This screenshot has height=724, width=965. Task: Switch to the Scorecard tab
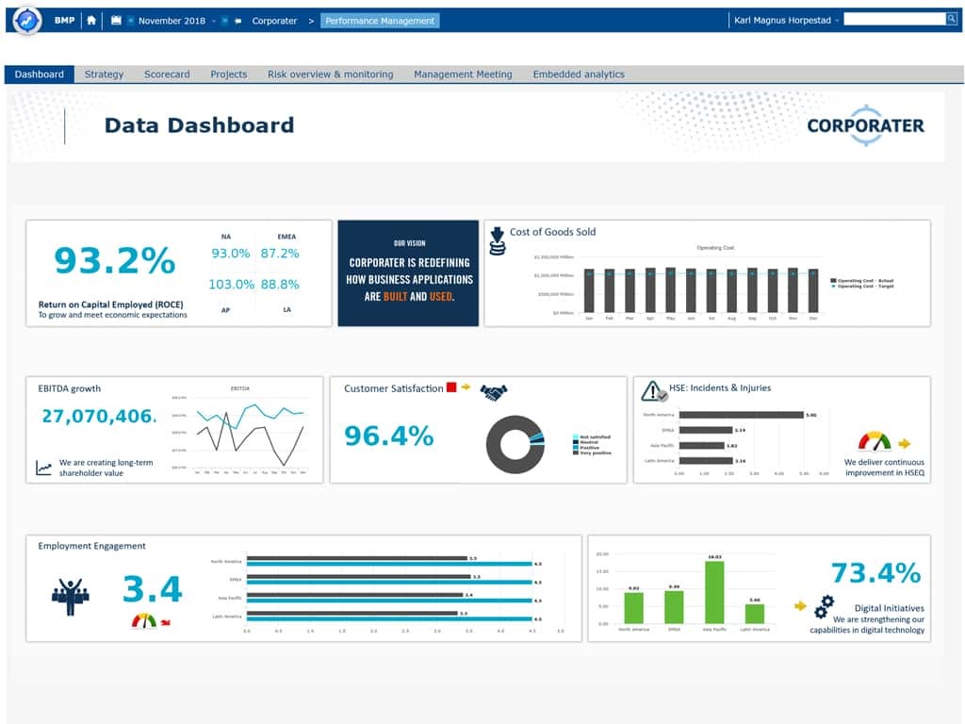pyautogui.click(x=167, y=74)
